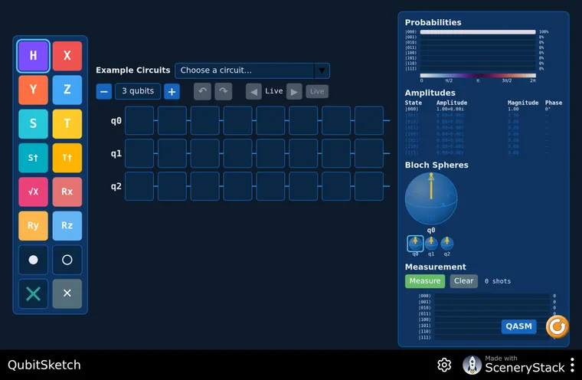Click the Measurement heading

click(x=436, y=267)
